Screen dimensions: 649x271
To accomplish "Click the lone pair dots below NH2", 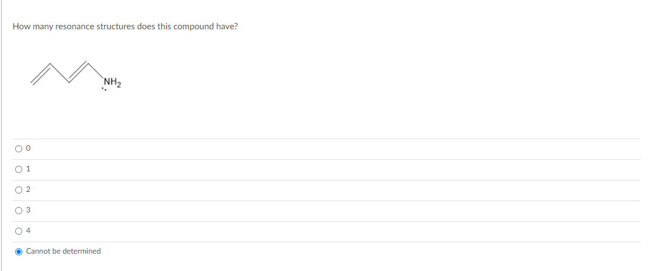I will [105, 89].
